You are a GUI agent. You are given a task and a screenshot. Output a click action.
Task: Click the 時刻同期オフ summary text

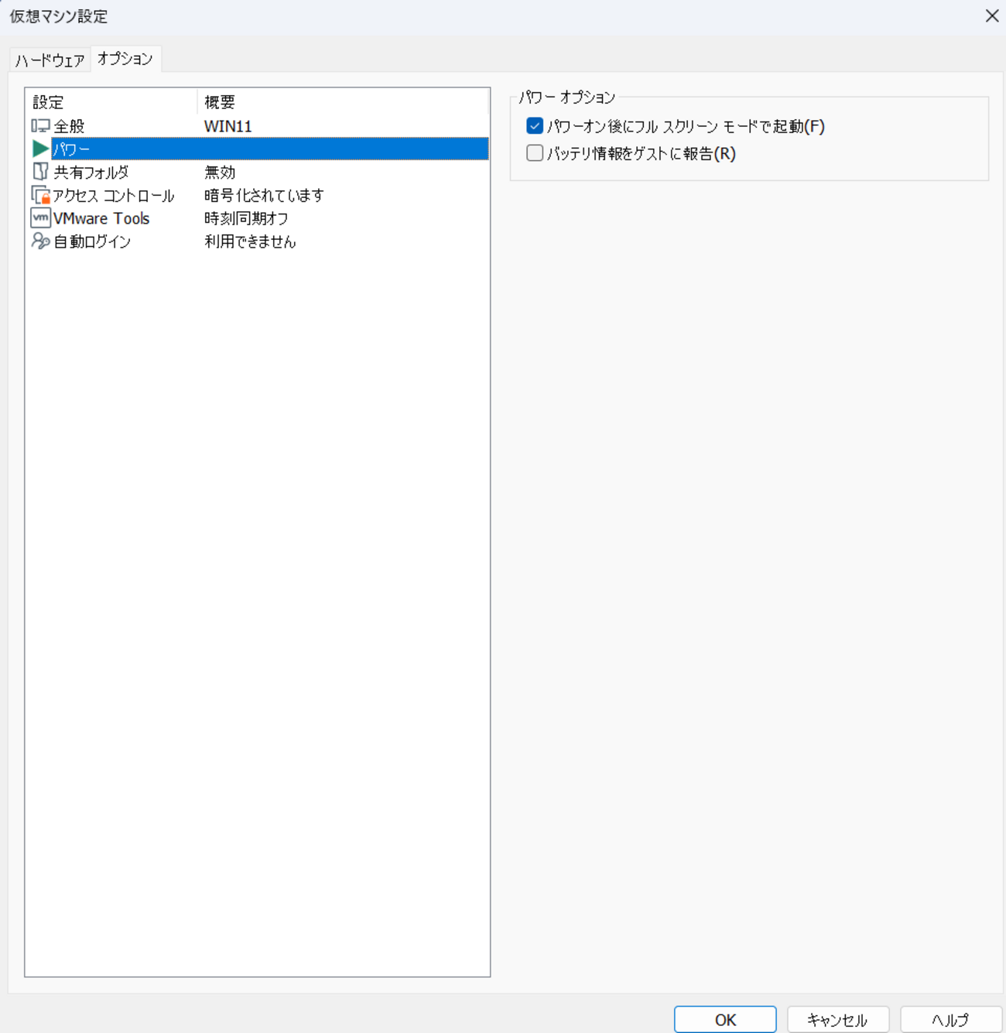coord(246,219)
